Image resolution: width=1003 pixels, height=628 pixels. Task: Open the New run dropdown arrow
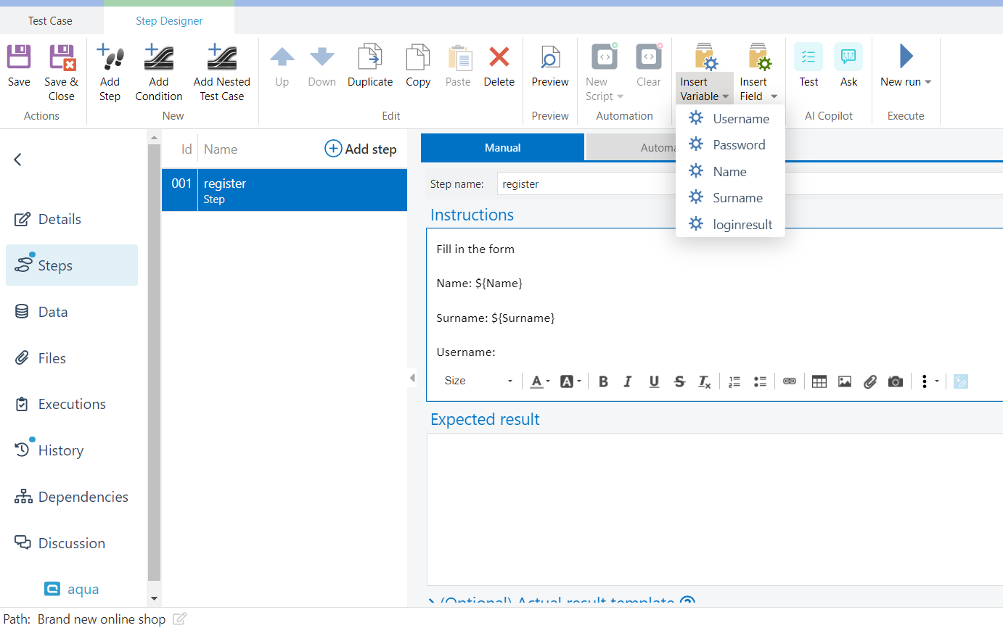[928, 82]
